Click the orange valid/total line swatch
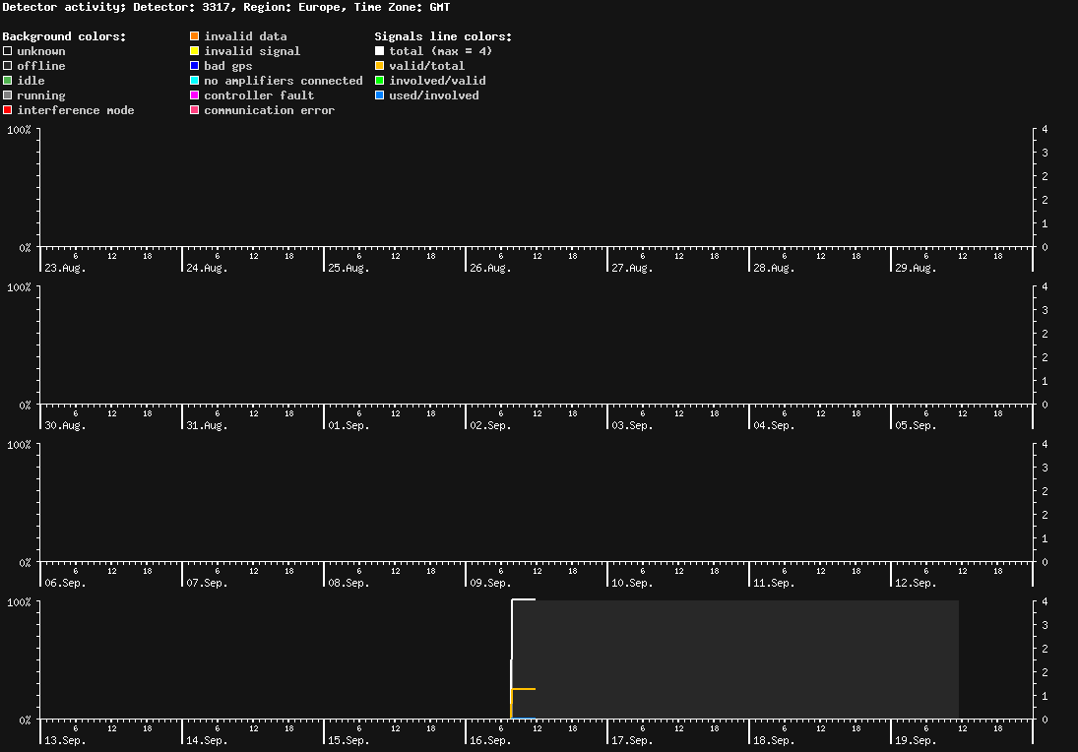 379,66
